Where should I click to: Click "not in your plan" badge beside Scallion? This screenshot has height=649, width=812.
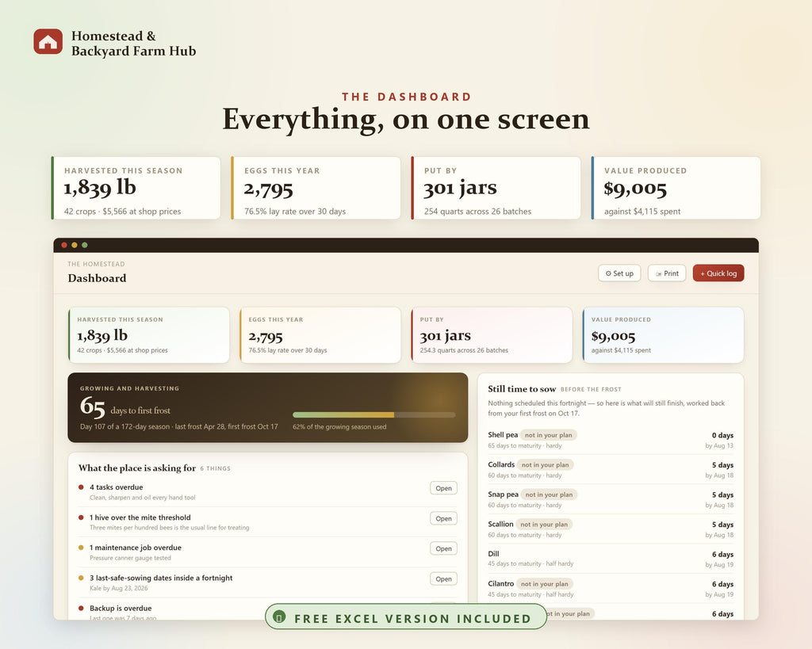click(544, 525)
